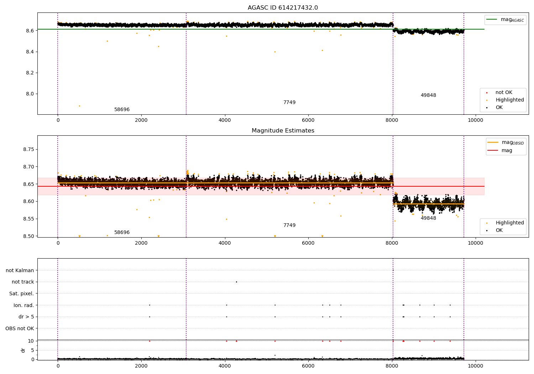This screenshot has height=374, width=534.
Task: Click the orange mag OBSID legend line
Action: click(x=493, y=142)
